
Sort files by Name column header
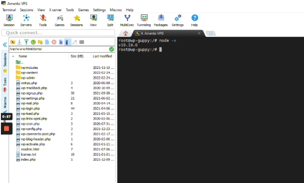pos(23,56)
